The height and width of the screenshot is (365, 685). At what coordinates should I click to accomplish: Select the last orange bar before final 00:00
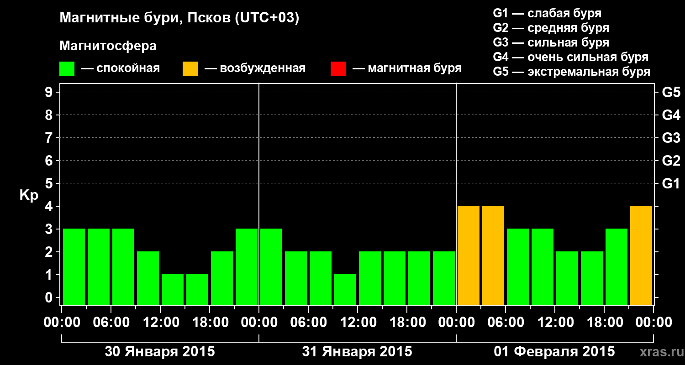pos(641,255)
